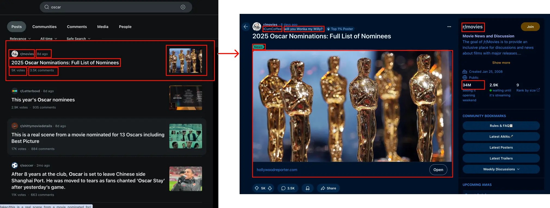Open Latest AMAs bookmark

(501, 136)
